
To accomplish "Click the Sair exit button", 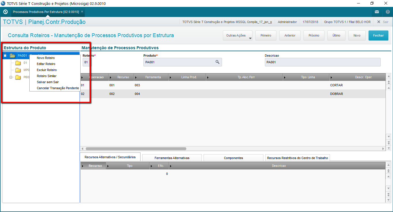I will click(383, 22).
